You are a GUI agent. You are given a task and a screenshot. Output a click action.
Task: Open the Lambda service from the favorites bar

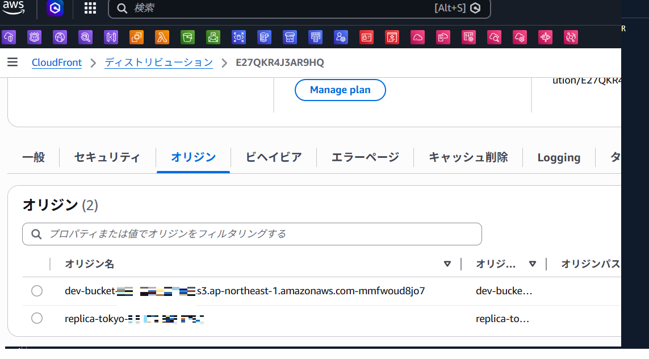[162, 37]
